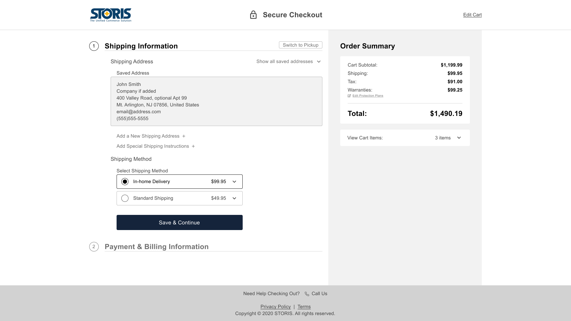The image size is (571, 321).
Task: Click the 3 items text
Action: (443, 138)
